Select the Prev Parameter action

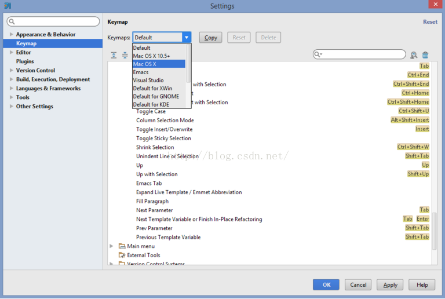[154, 228]
